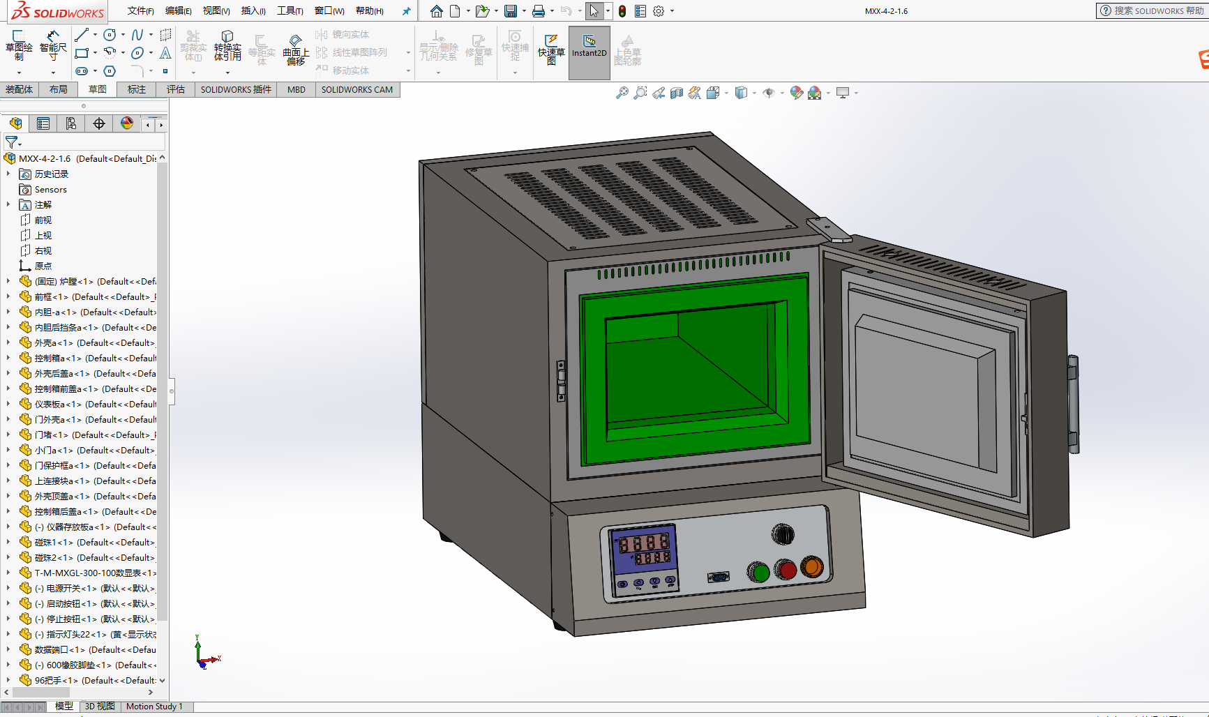Image resolution: width=1209 pixels, height=717 pixels.
Task: Open the 文件(F) menu
Action: 141,11
